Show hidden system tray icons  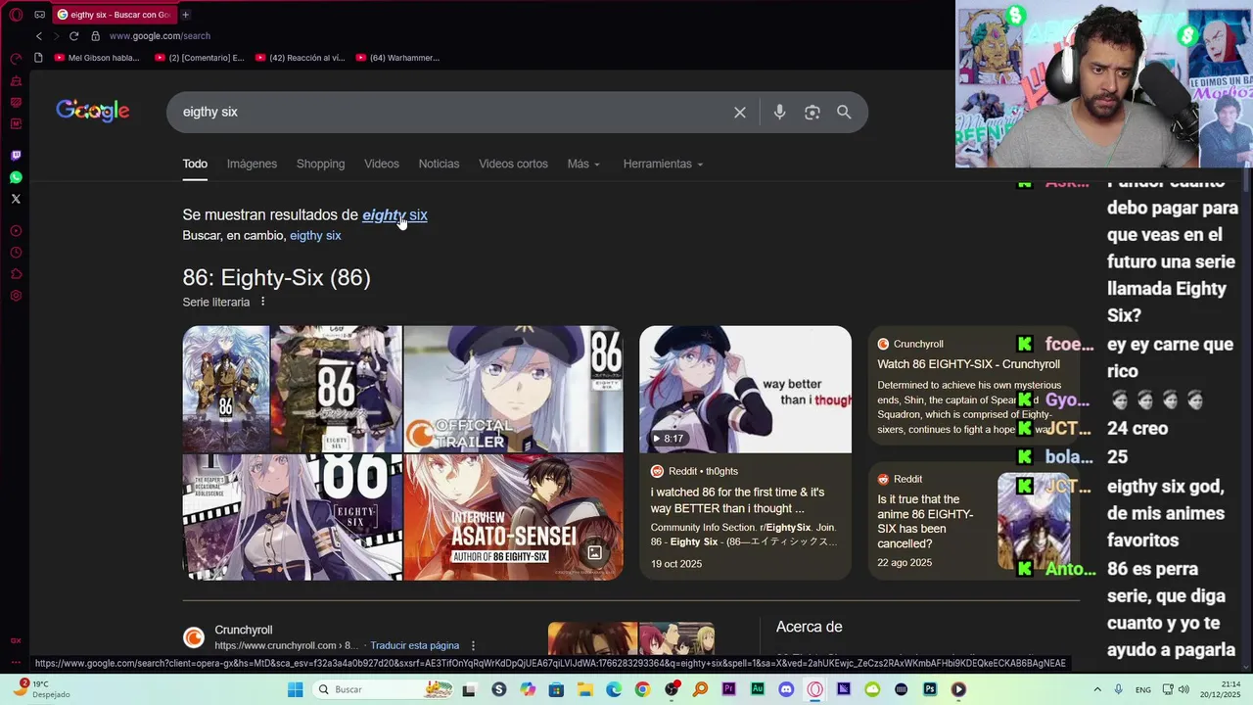[1096, 689]
